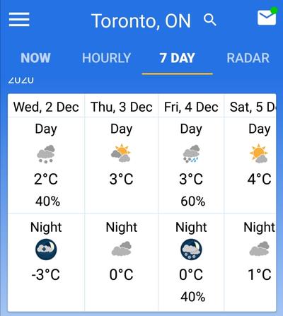
Task: Select the Thu, 3 Dec column header
Action: [122, 107]
